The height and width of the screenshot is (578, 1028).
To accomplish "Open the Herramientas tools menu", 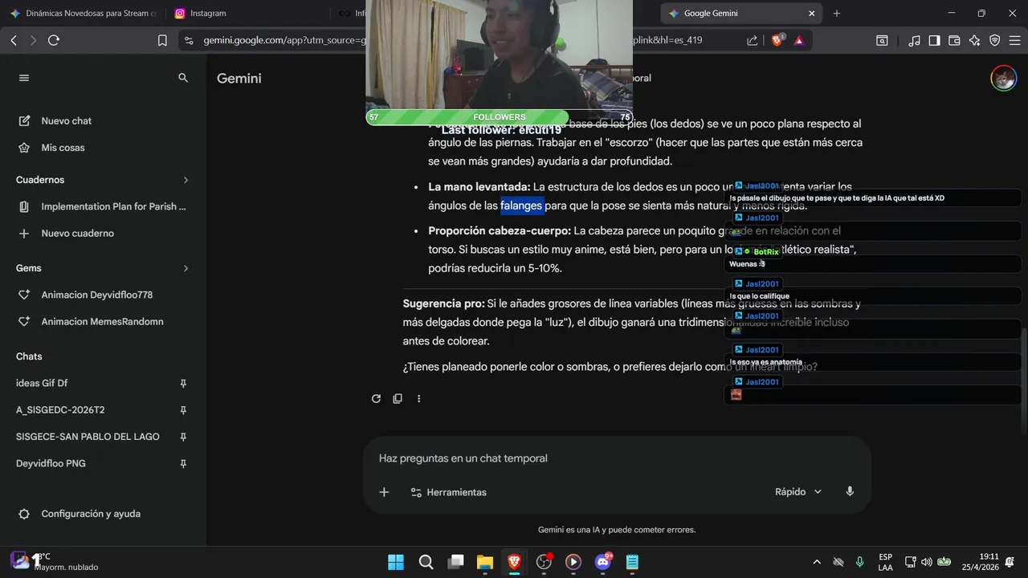I will click(x=448, y=492).
